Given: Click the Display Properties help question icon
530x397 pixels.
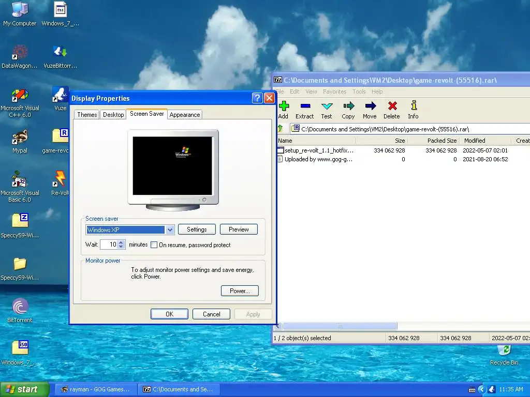Looking at the screenshot, I should coord(257,98).
